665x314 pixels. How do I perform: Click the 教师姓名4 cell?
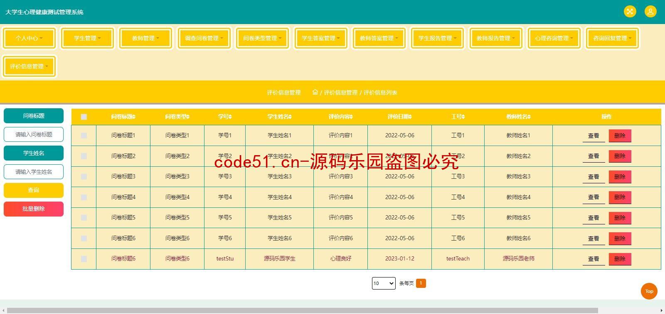point(518,197)
